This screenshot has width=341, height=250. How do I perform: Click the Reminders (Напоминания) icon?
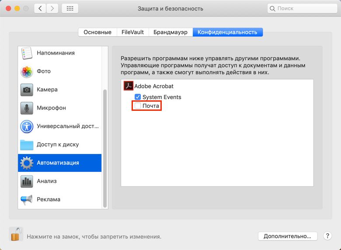point(27,53)
